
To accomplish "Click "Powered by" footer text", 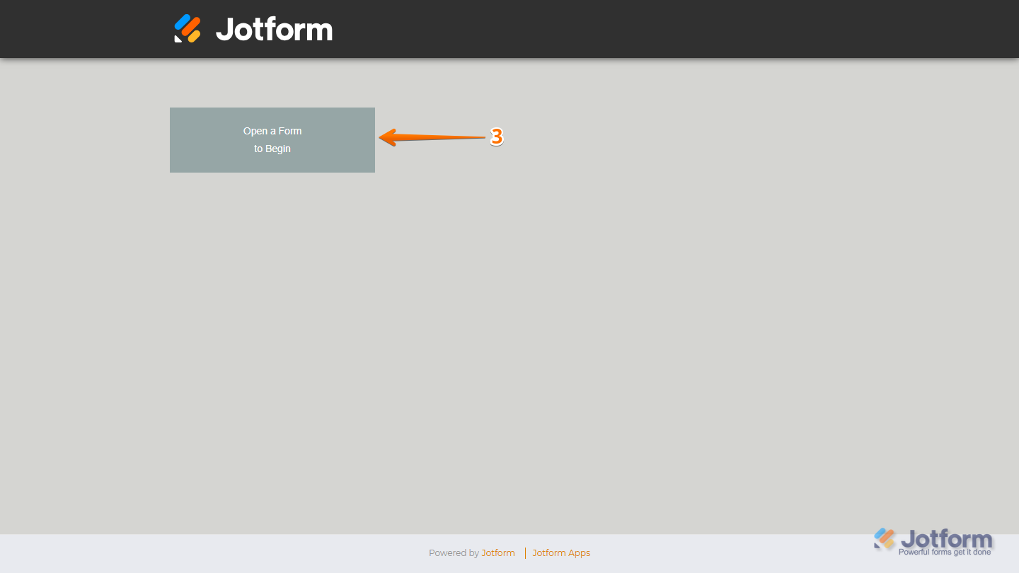I will (x=454, y=553).
